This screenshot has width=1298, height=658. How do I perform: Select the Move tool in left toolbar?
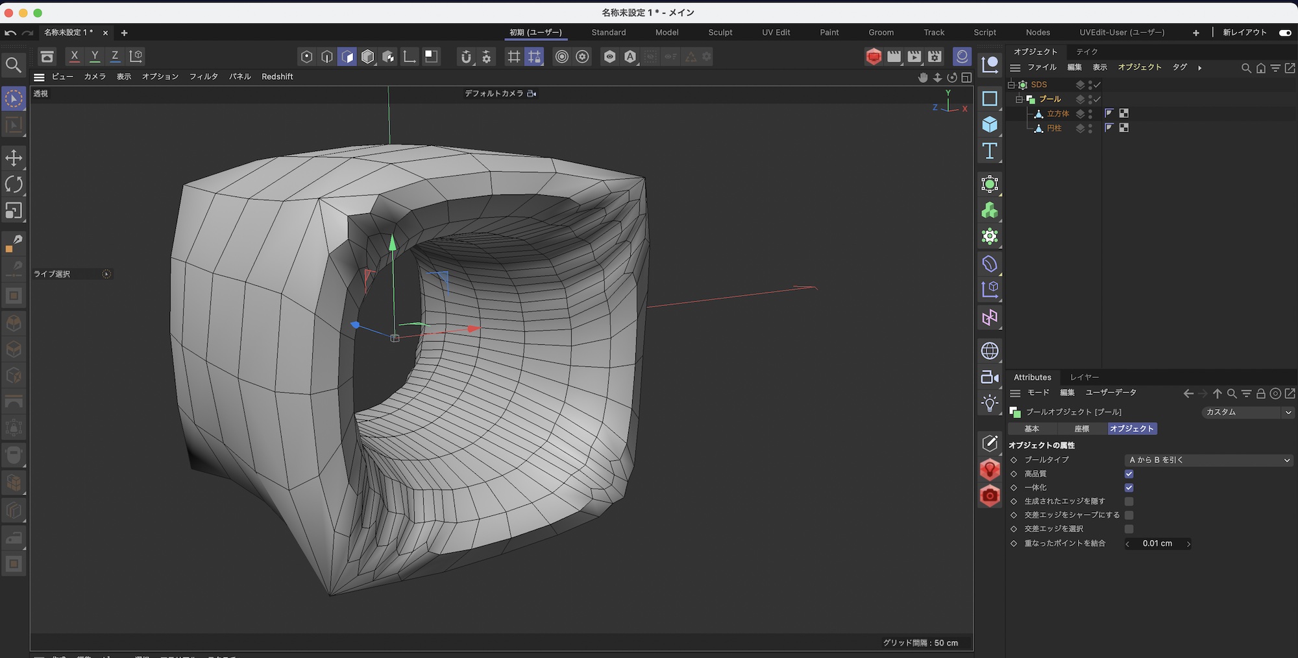tap(14, 158)
